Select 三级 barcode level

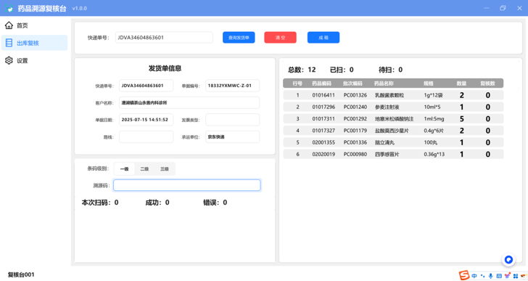(x=165, y=168)
